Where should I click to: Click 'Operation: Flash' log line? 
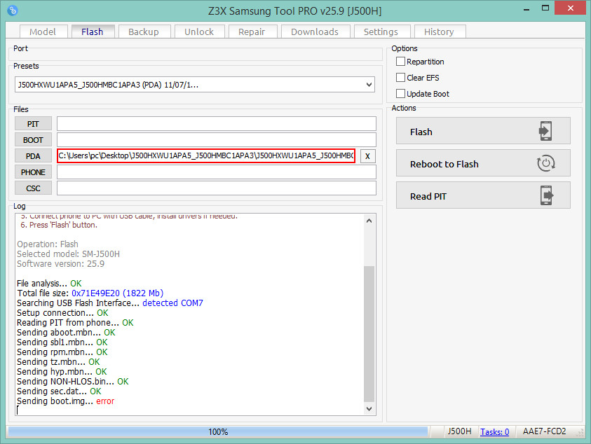click(x=48, y=244)
